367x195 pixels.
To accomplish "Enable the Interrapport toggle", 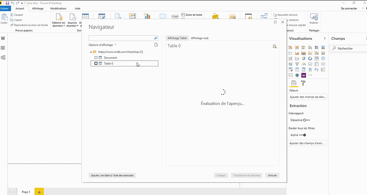I will pos(307,120).
